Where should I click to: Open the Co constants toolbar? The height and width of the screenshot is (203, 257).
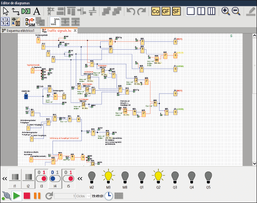tap(156, 11)
